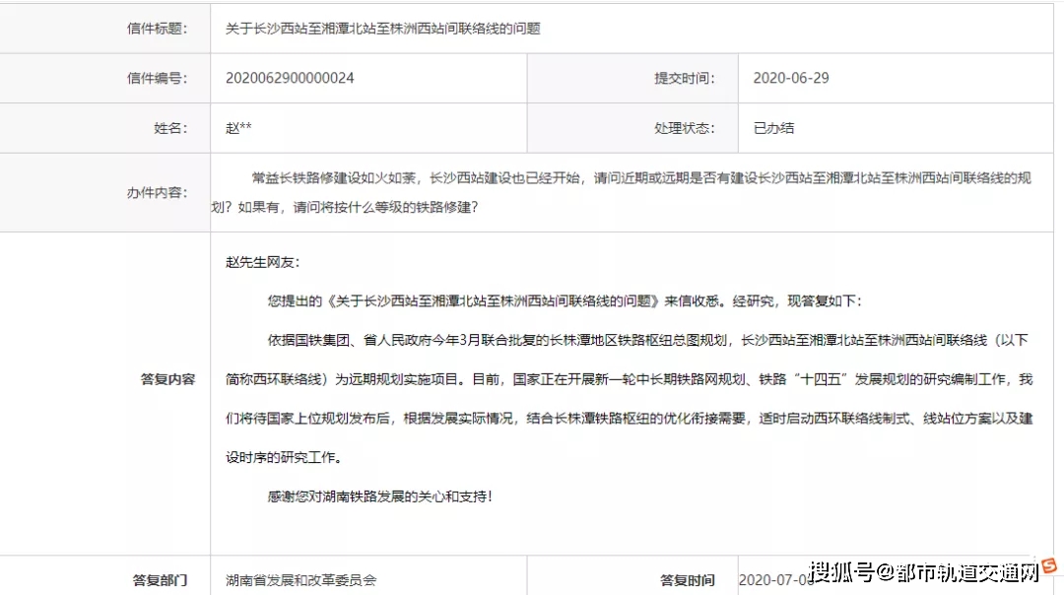The height and width of the screenshot is (595, 1064).
Task: Click the department name 湖南省发展和改革委员会
Action: tap(300, 580)
